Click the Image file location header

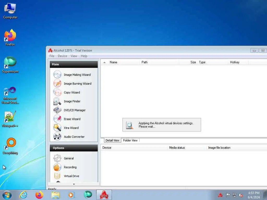pos(237,148)
